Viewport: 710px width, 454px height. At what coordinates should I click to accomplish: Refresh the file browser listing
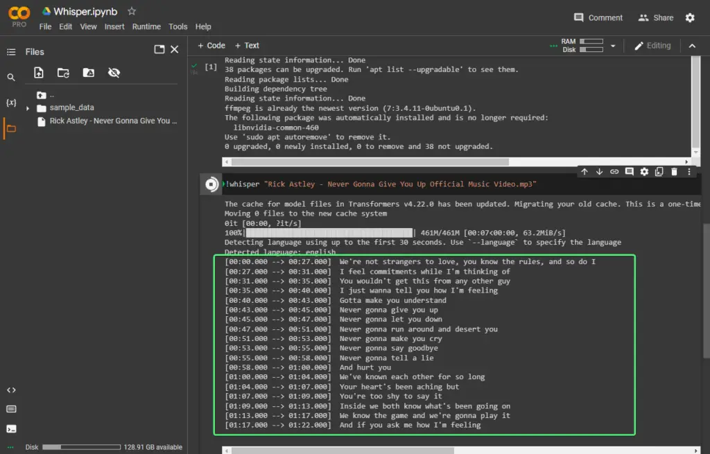coord(63,72)
